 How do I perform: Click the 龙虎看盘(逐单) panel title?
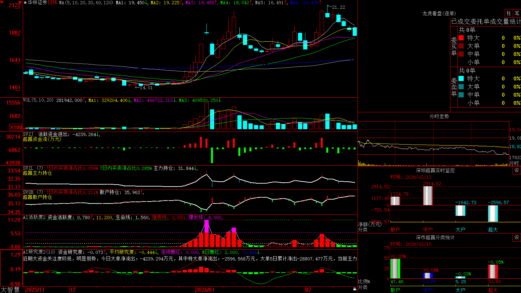point(439,13)
